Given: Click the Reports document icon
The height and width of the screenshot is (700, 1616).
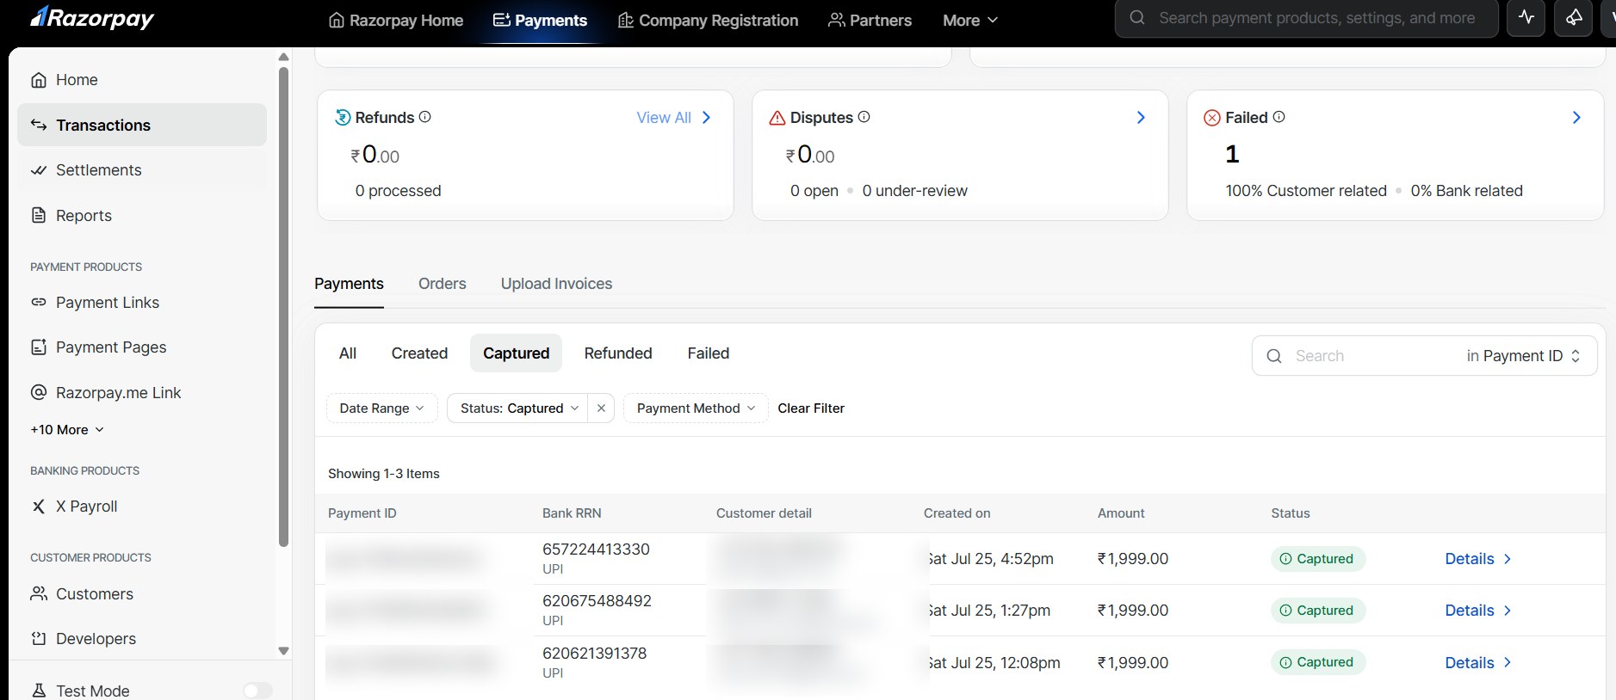Looking at the screenshot, I should pyautogui.click(x=39, y=215).
